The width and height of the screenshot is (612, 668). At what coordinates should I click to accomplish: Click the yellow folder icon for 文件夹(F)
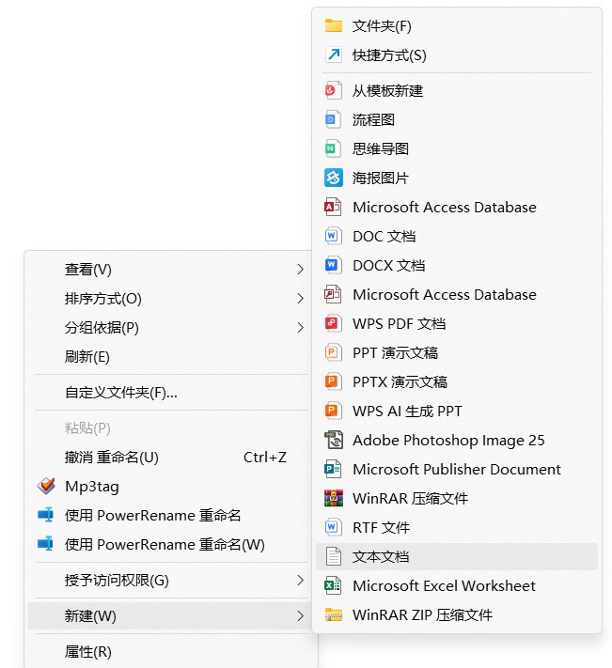[x=334, y=26]
